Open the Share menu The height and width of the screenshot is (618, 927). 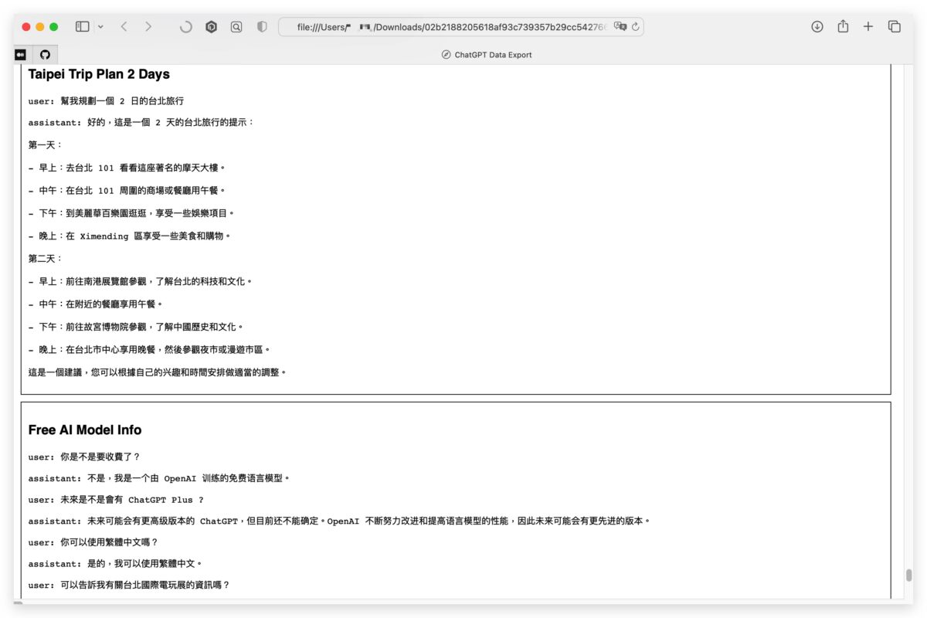click(x=843, y=25)
